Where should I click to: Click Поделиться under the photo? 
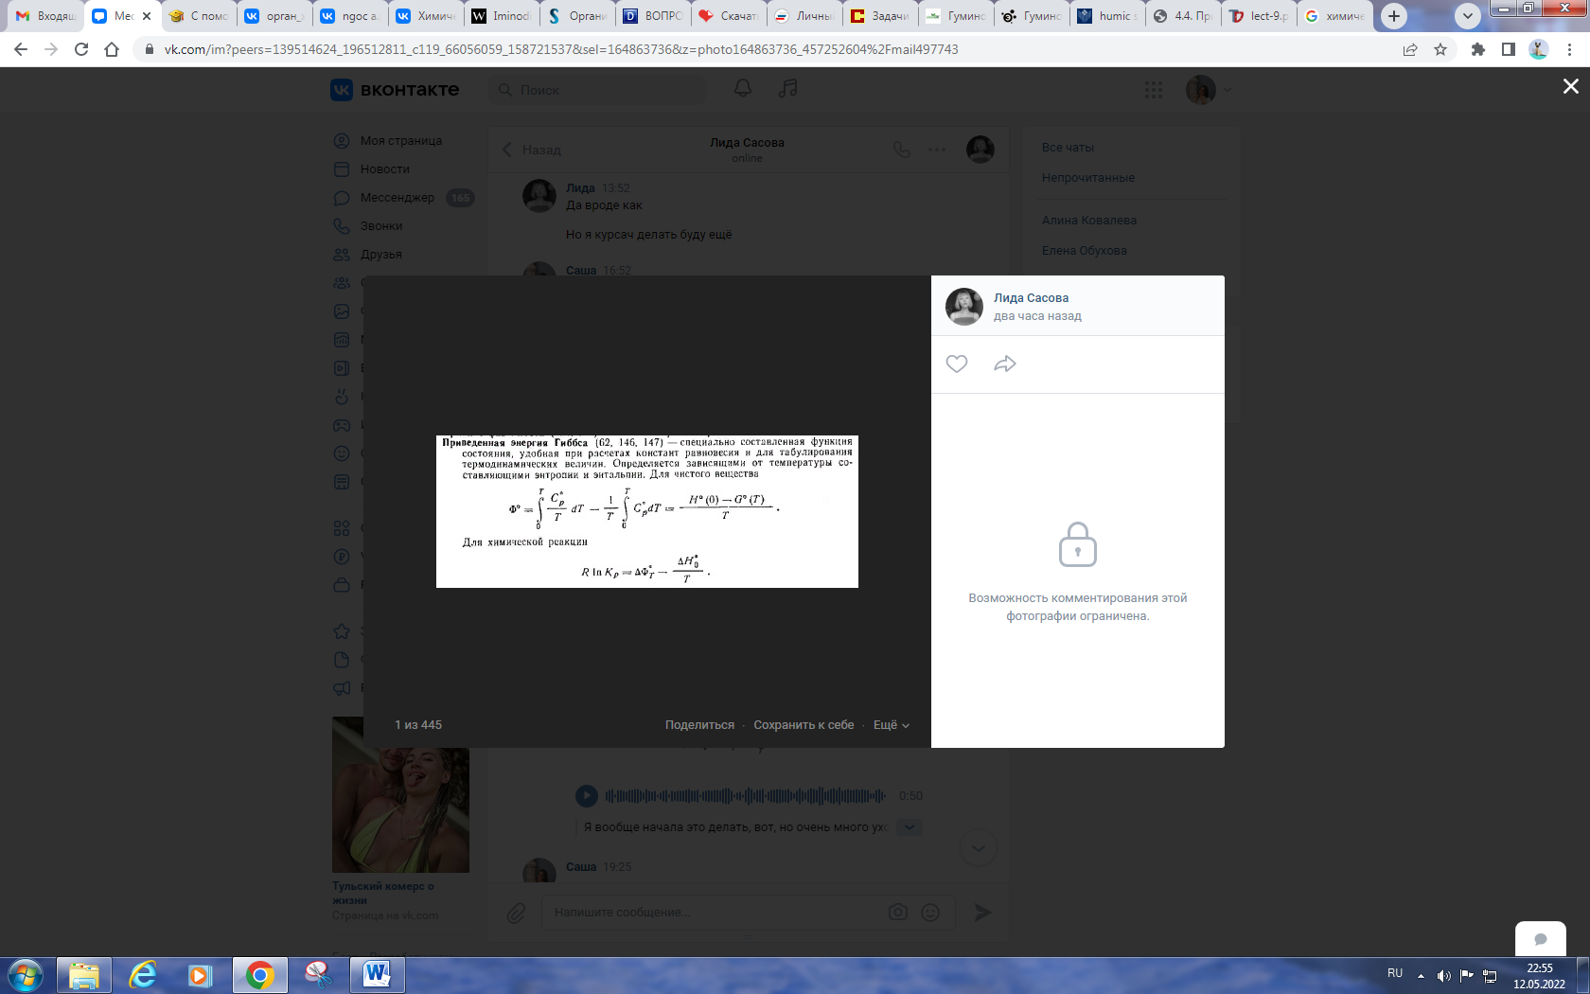(x=699, y=725)
